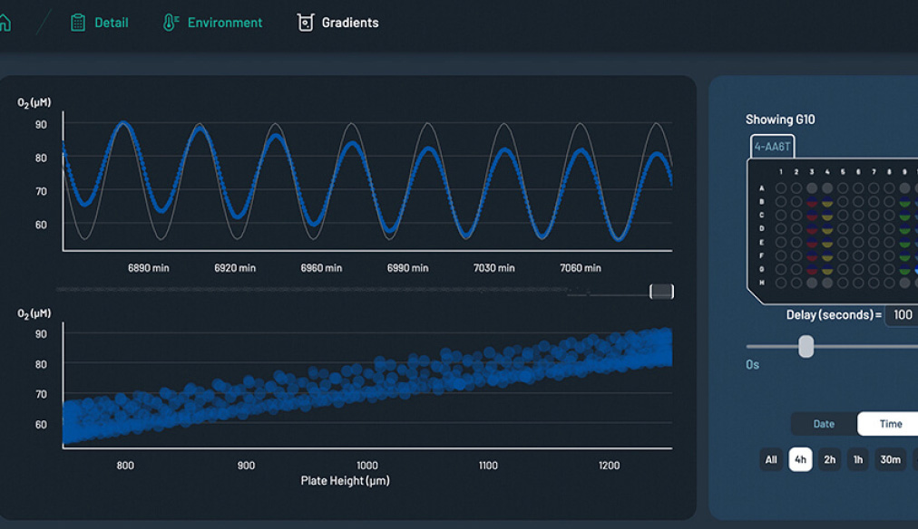This screenshot has height=529, width=918.
Task: Click the beaker icon beside Gradients
Action: (305, 23)
